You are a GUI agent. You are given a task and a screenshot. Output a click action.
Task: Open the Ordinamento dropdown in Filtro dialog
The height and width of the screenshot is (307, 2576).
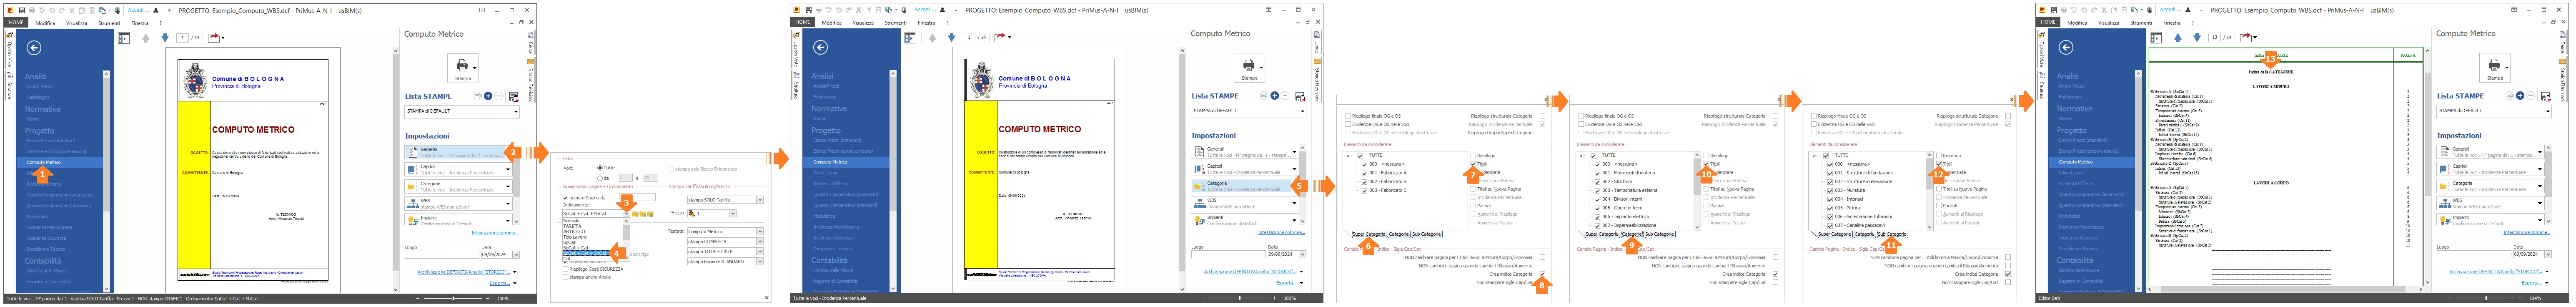[626, 213]
